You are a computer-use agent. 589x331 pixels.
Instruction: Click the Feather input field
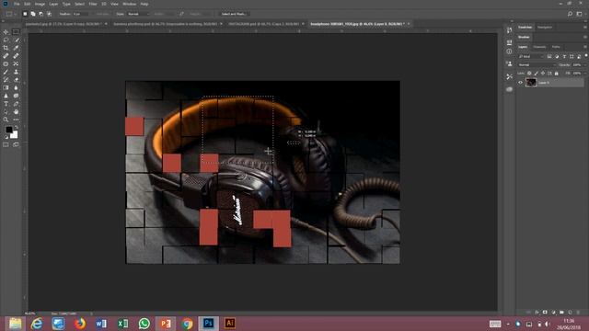[x=80, y=14]
